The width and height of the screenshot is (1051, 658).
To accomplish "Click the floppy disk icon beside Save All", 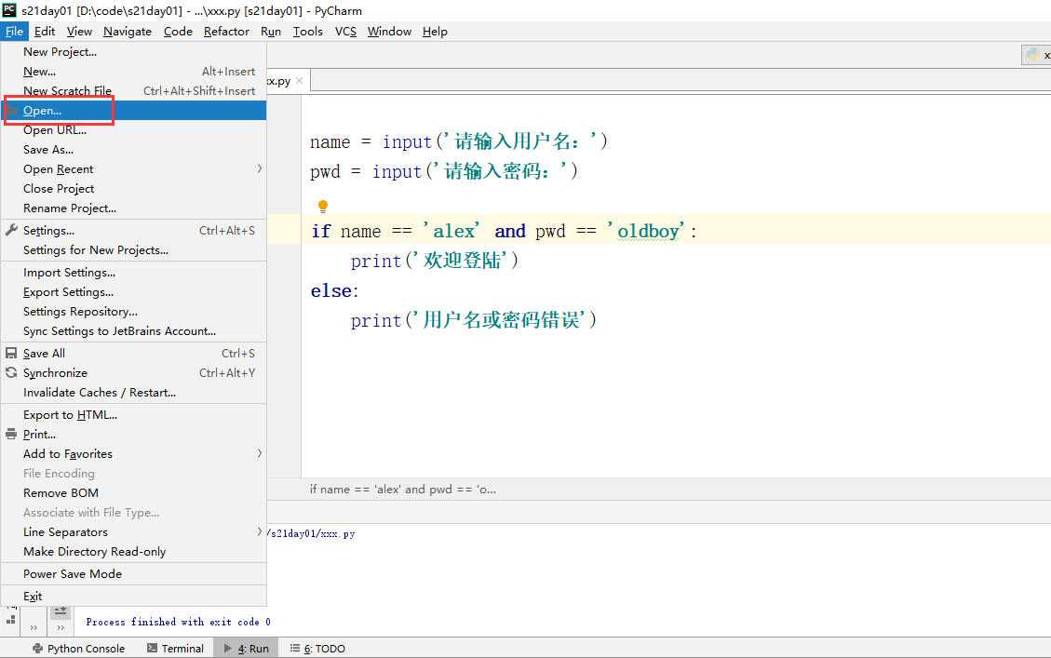I will point(11,353).
